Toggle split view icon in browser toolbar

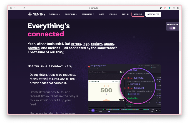point(178,8)
